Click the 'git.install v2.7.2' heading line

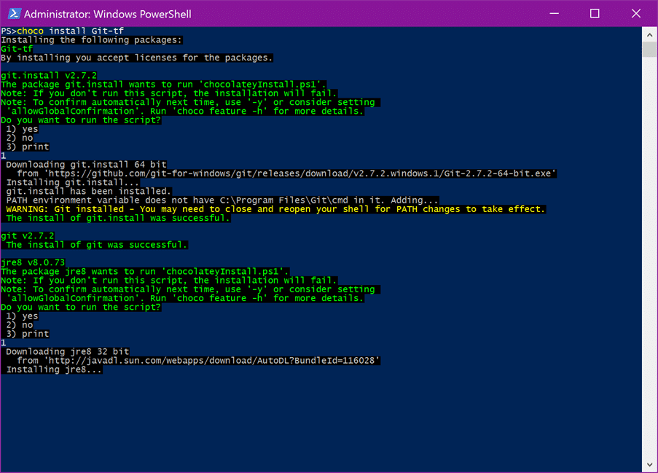click(49, 76)
